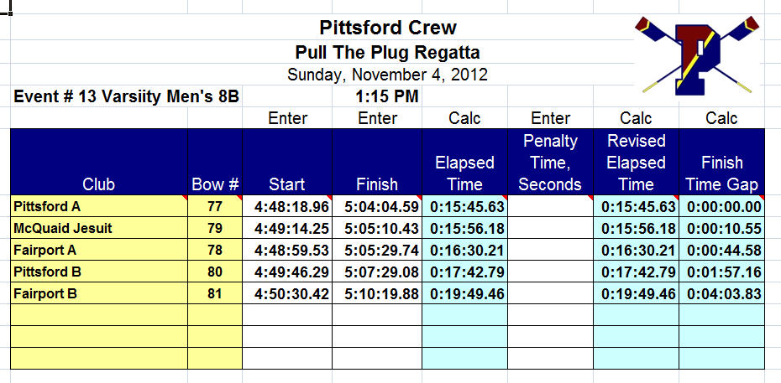Image resolution: width=781 pixels, height=383 pixels.
Task: Select Pittsford A penalty time cell
Action: [550, 205]
